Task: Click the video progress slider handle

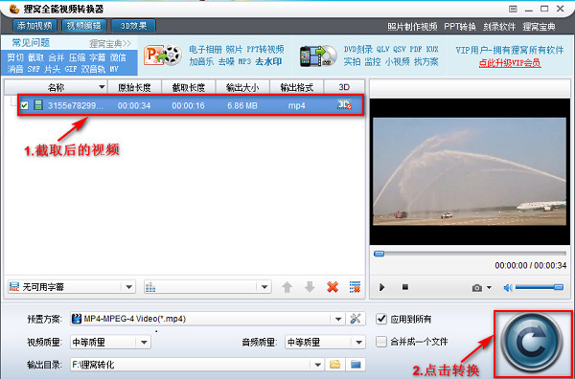Action: (379, 254)
